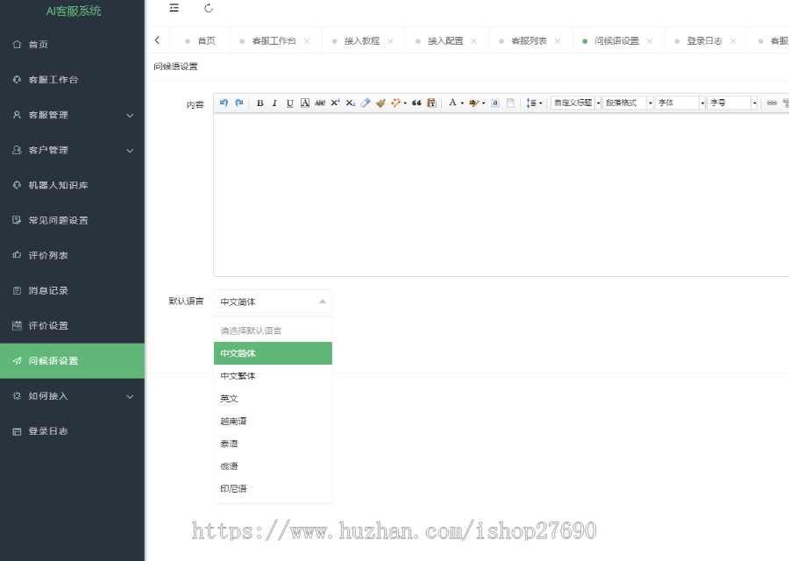Select the format painter brush

point(380,103)
